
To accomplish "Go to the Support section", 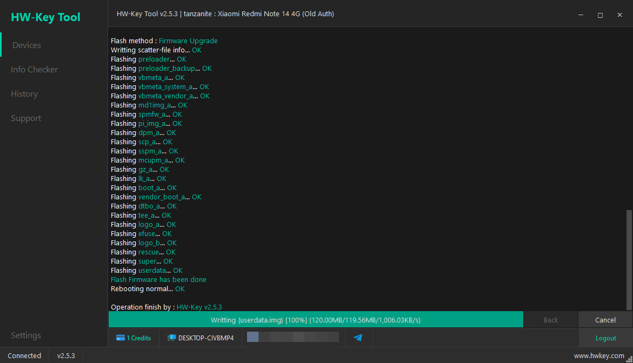I will [26, 118].
